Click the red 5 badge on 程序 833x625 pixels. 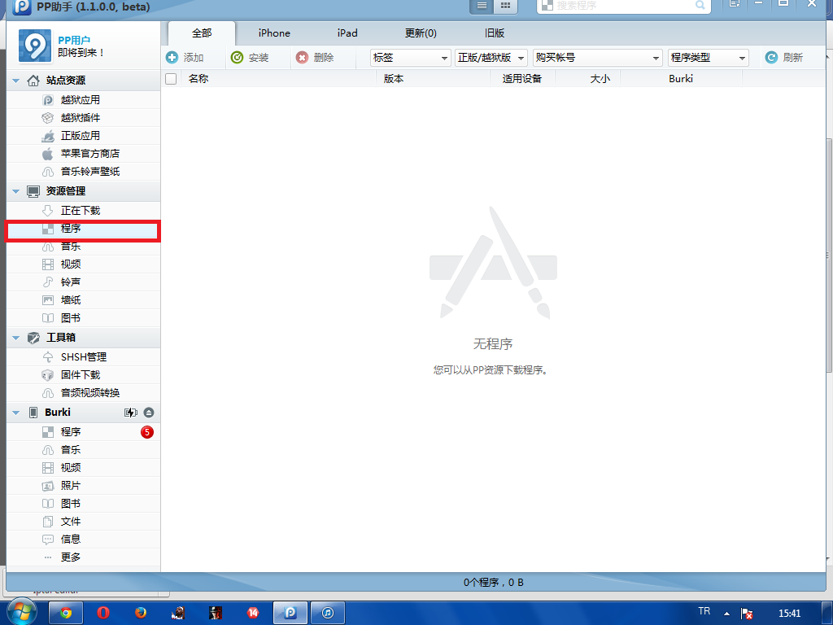point(147,432)
